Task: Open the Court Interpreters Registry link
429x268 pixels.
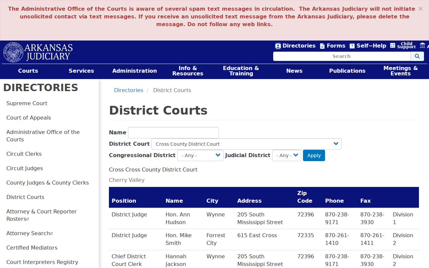Action: (x=42, y=262)
